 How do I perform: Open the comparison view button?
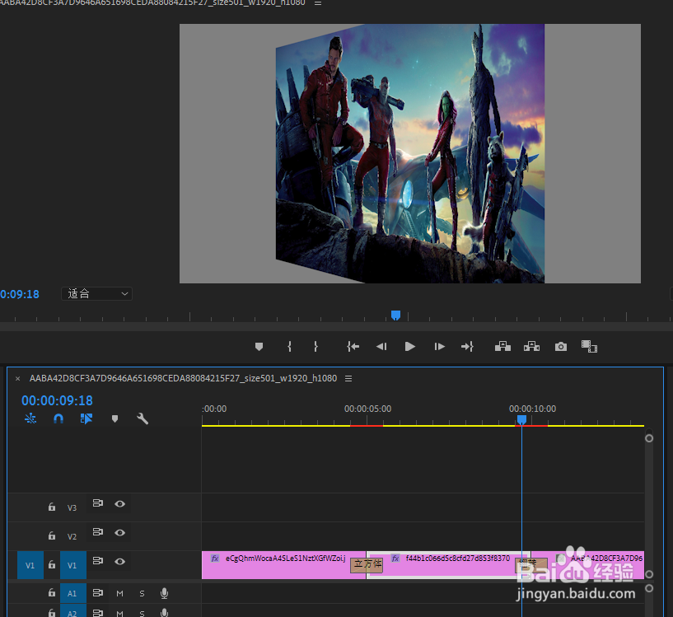(x=589, y=347)
